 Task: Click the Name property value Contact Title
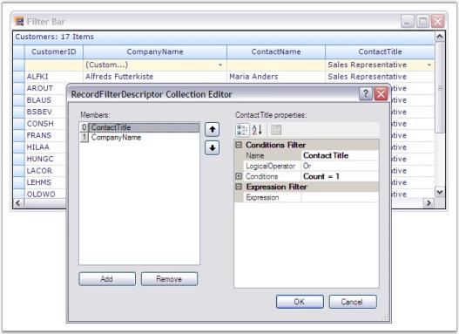click(340, 155)
